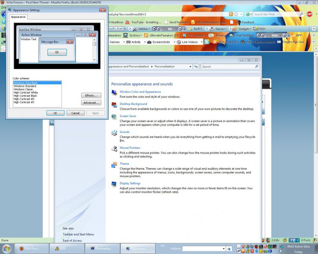
Task: Click the Twitter bird toolbar icon
Action: pyautogui.click(x=206, y=42)
